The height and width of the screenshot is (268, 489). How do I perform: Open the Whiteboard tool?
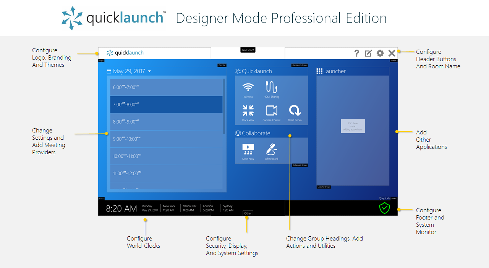click(271, 152)
